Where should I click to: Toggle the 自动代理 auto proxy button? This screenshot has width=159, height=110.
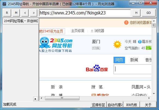click(115, 105)
